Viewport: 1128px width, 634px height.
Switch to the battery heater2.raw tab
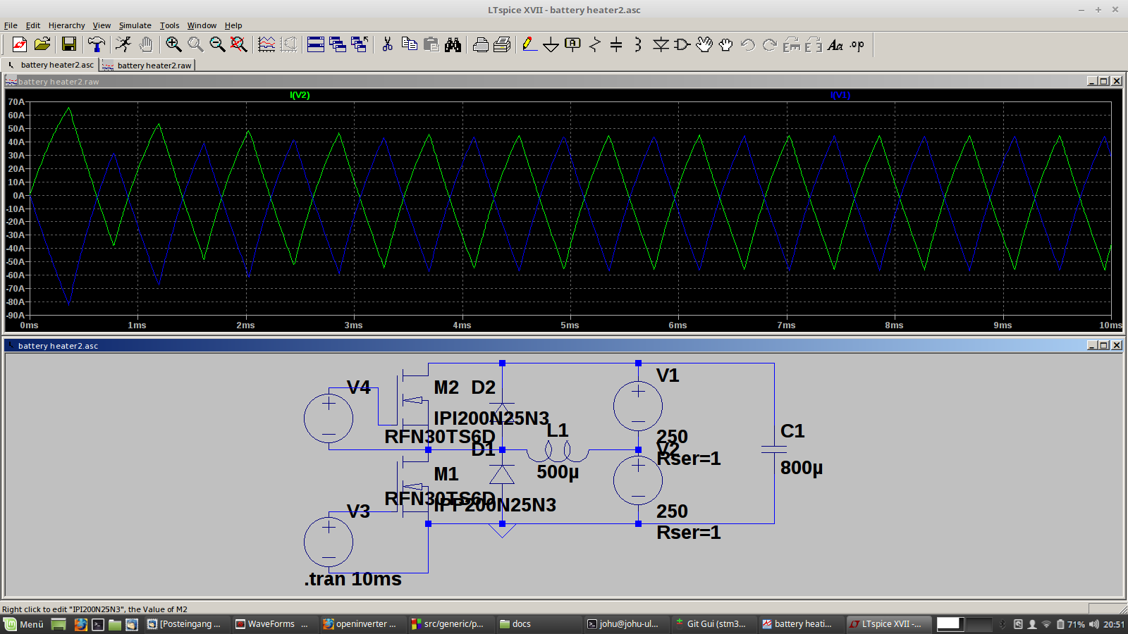tap(147, 66)
